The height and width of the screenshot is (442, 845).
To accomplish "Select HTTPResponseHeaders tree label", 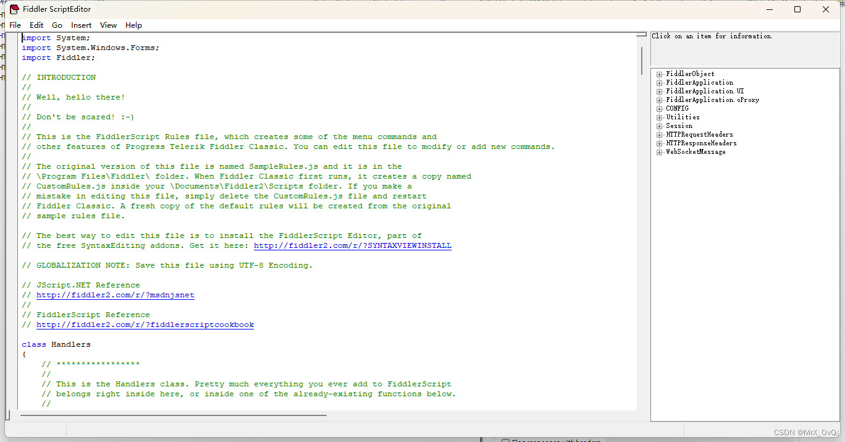I will coord(701,143).
